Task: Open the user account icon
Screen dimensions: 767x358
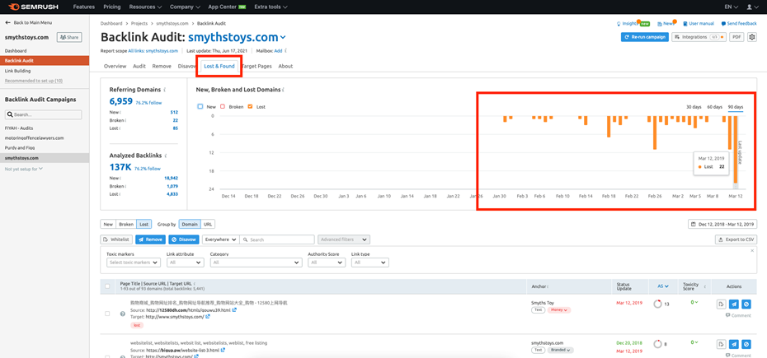Action: [751, 7]
